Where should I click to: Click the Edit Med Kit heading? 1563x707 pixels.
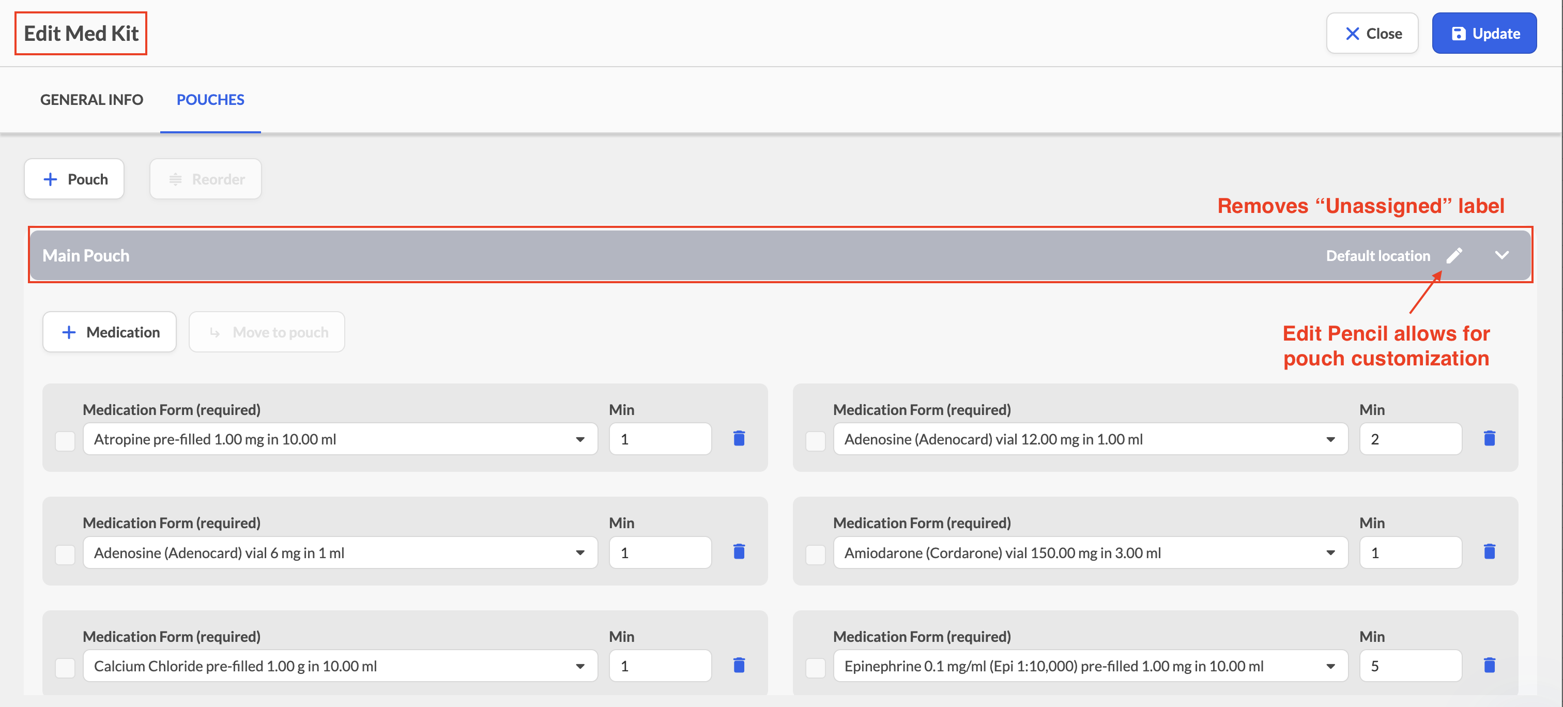[81, 34]
